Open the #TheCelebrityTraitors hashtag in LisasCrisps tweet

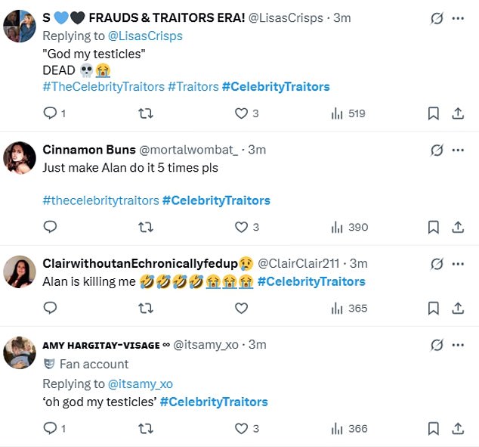point(104,87)
